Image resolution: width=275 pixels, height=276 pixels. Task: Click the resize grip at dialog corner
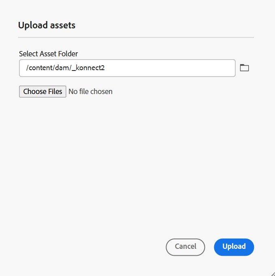[273, 274]
